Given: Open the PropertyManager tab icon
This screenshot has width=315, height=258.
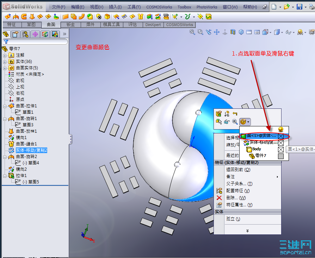Looking at the screenshot, I should (16, 34).
